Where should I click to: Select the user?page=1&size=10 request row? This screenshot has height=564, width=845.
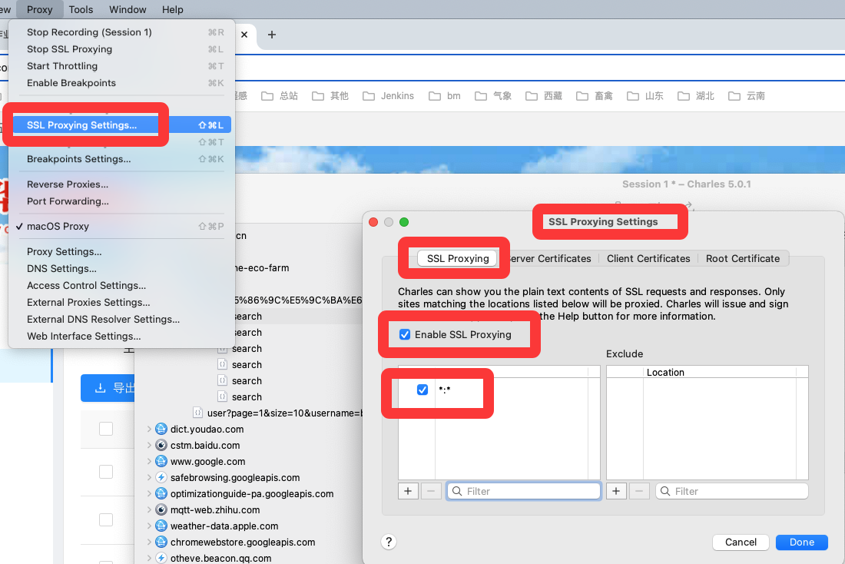pyautogui.click(x=277, y=413)
